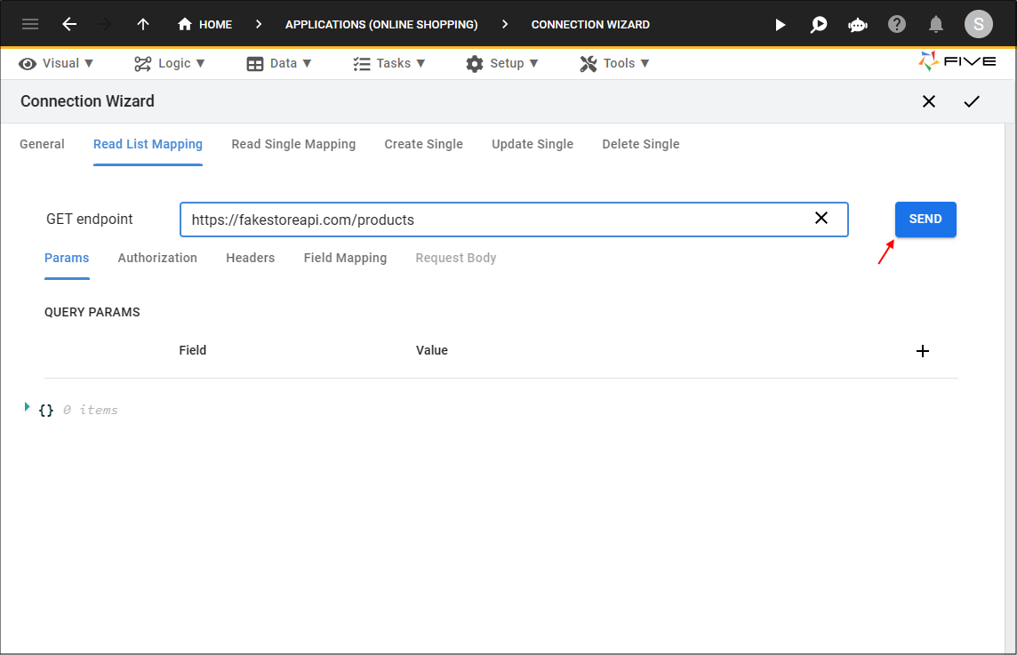Click the HOME breadcrumb
This screenshot has width=1017, height=655.
click(205, 25)
